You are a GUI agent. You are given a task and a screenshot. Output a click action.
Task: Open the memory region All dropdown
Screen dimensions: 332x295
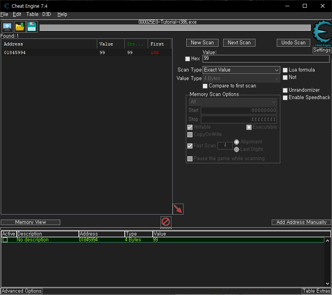233,102
